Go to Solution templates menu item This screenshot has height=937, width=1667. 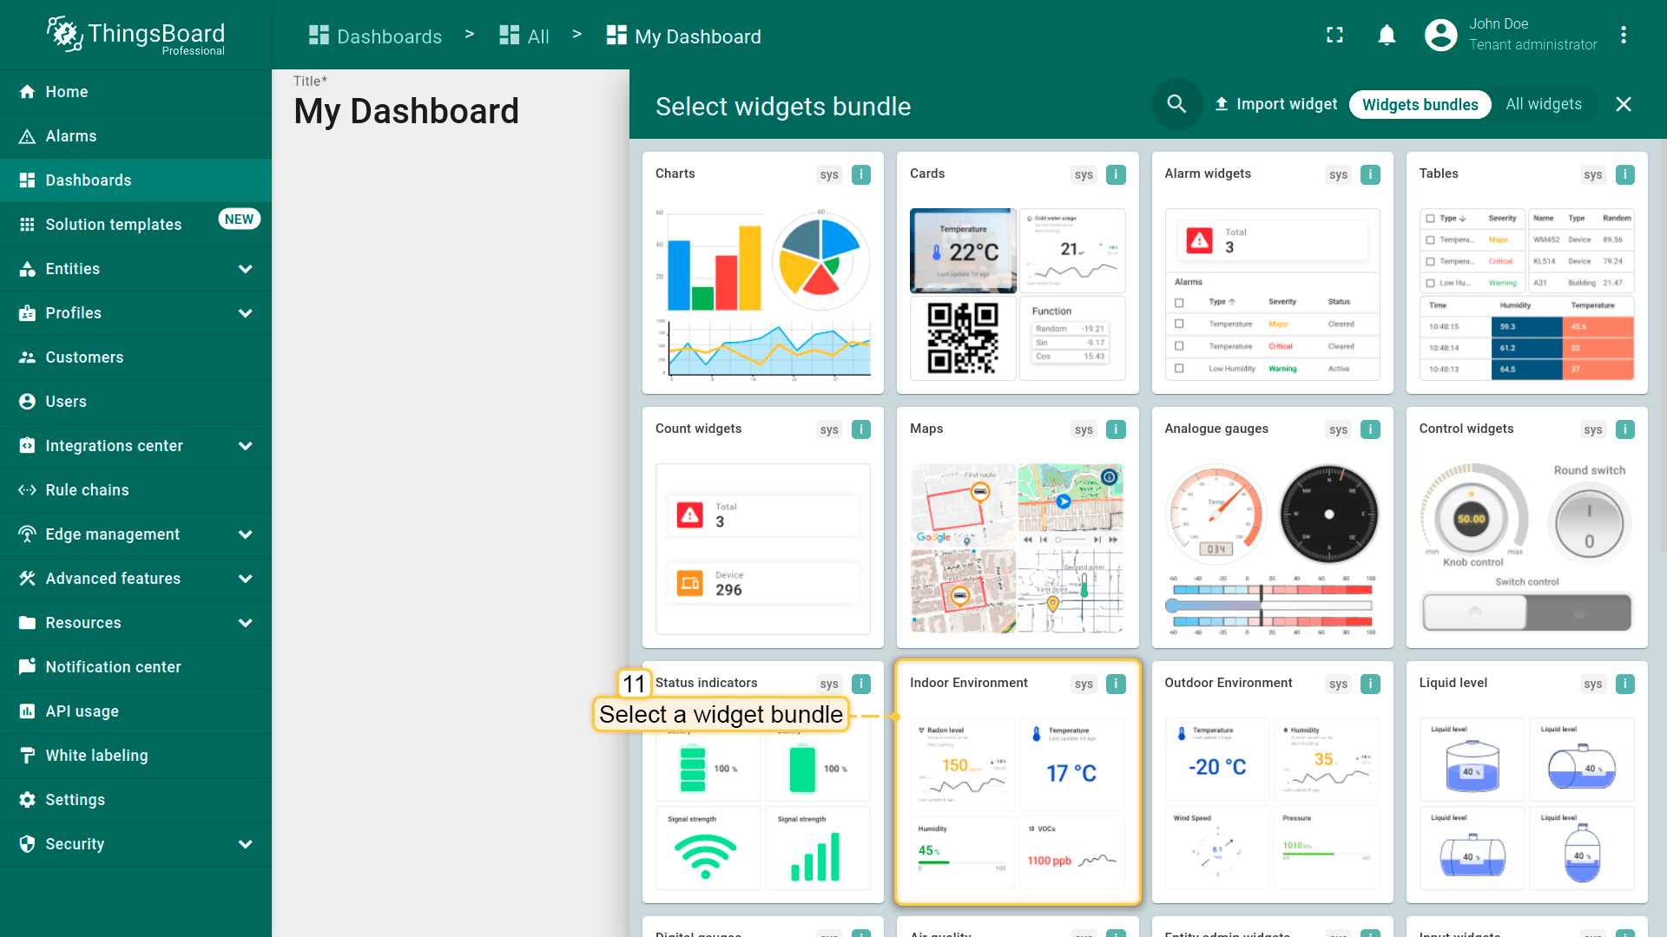[113, 225]
